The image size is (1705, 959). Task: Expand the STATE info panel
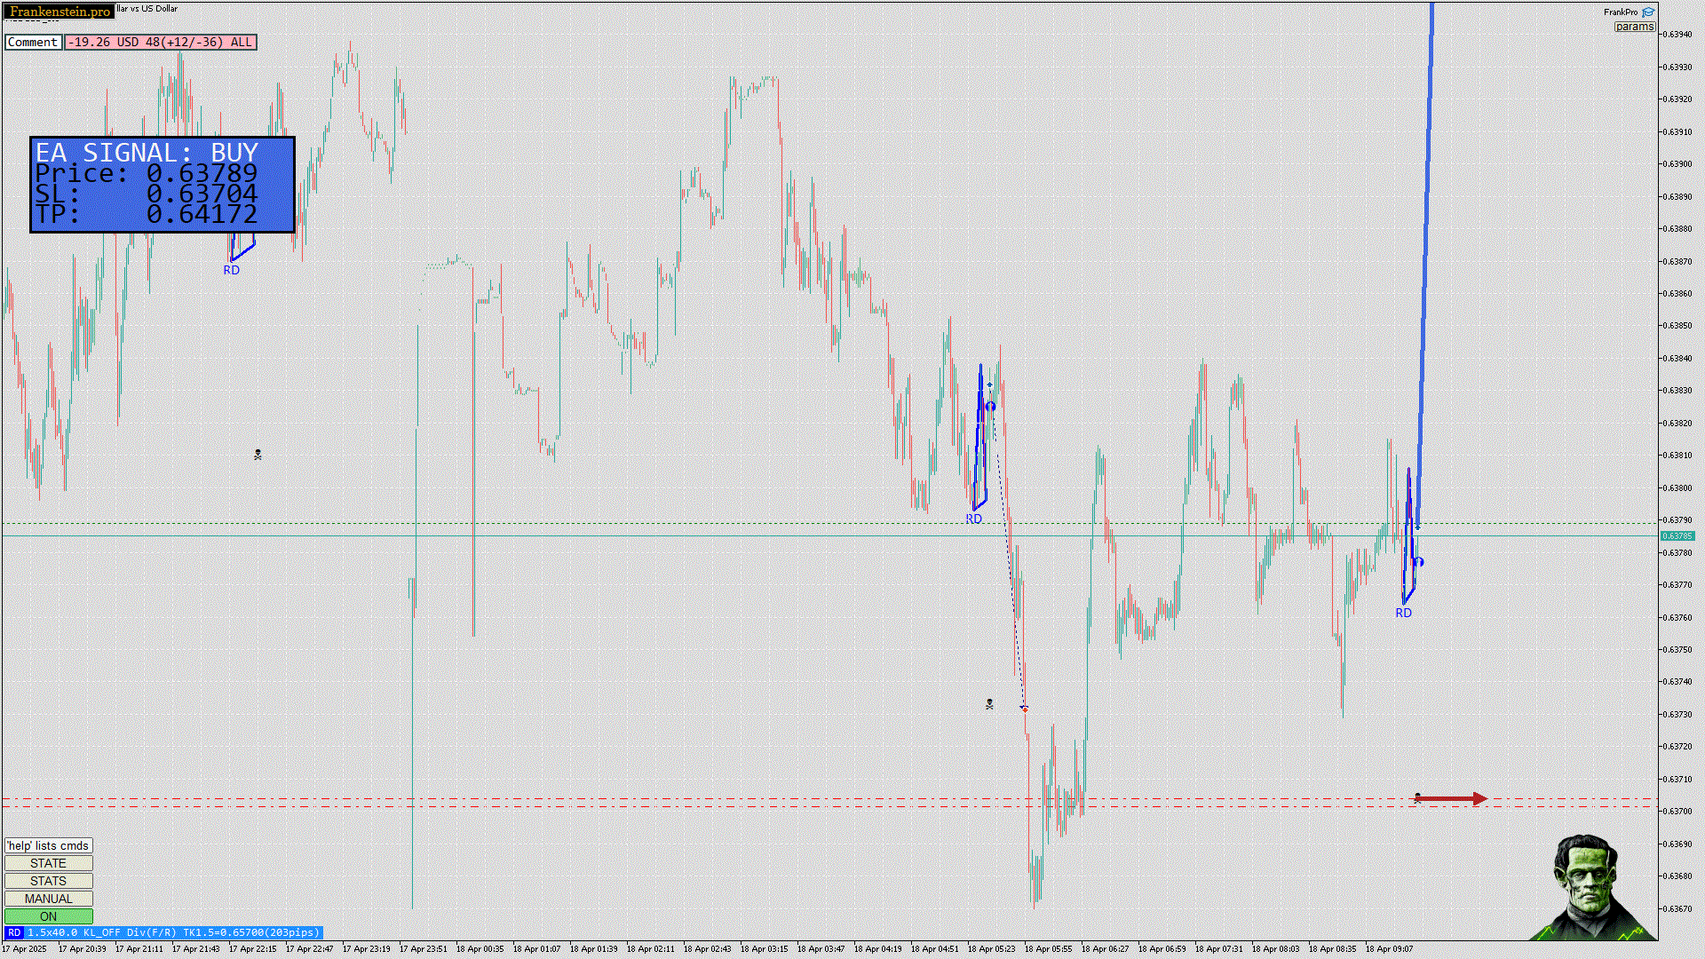[x=48, y=863]
